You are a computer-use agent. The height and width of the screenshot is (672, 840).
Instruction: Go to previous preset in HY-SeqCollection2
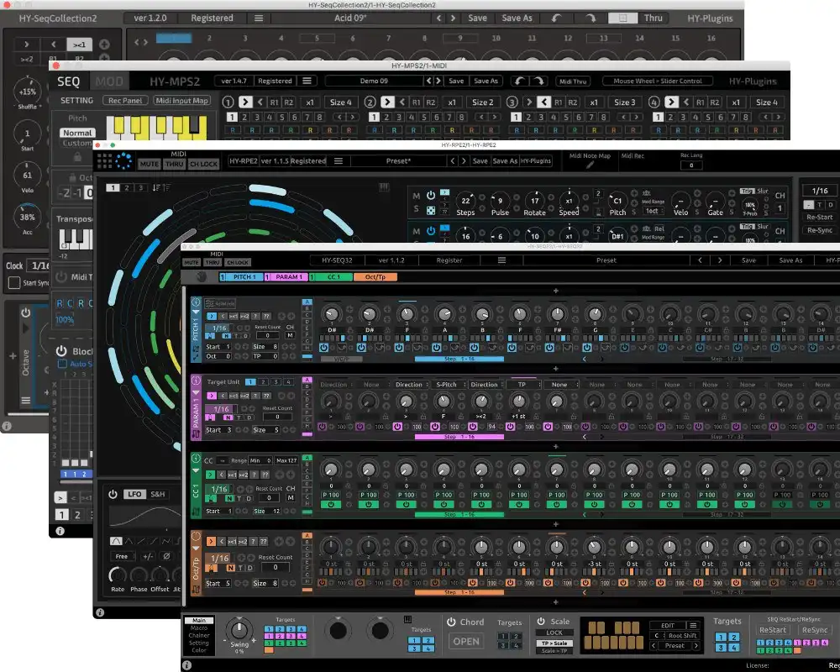(x=438, y=18)
